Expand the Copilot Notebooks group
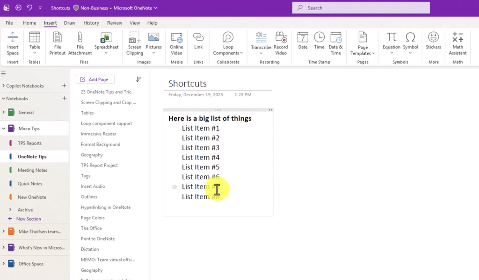479x280 pixels. (3, 85)
